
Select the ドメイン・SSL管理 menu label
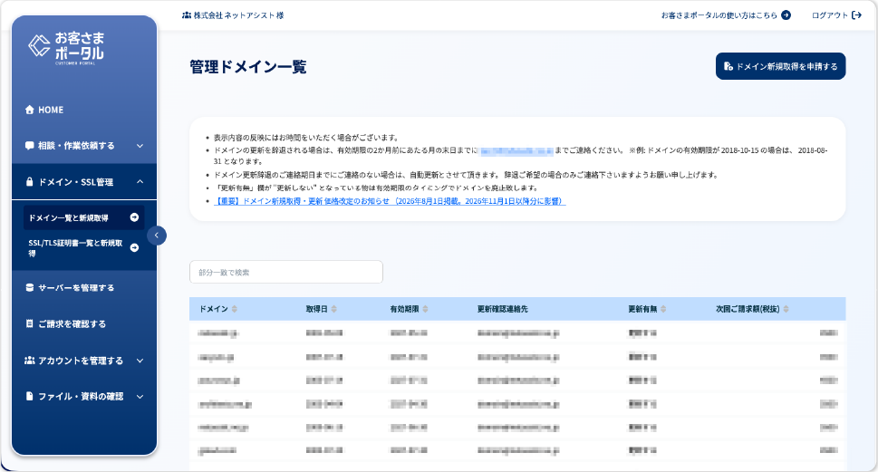75,182
